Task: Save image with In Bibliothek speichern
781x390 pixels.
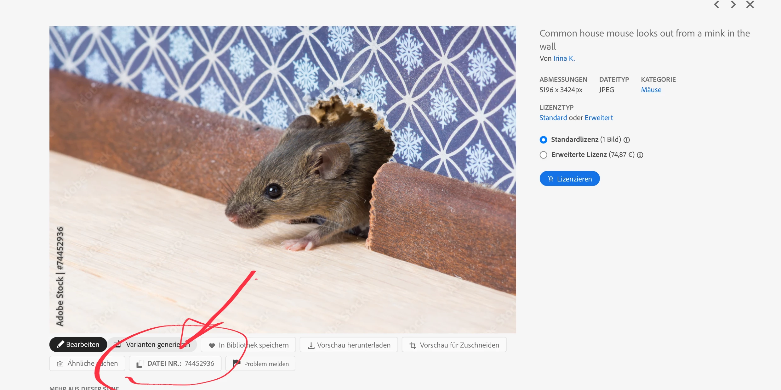Action: pyautogui.click(x=248, y=345)
